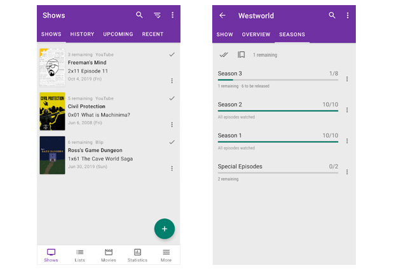Screen dimensions: 394x270
Task: Open the filter and sort icon in Shows
Action: [158, 15]
